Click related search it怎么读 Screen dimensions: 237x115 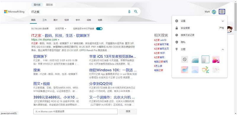[158, 66]
